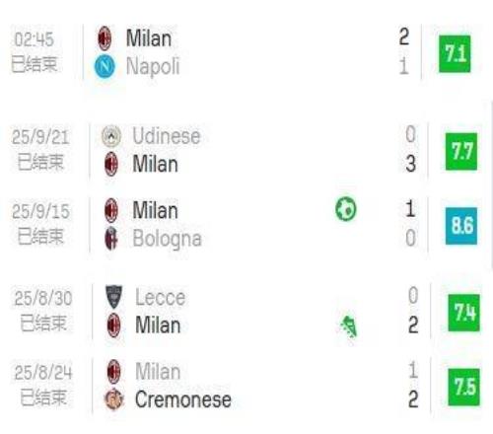493x434 pixels.
Task: Open the Napoli team name link
Action: pyautogui.click(x=153, y=66)
